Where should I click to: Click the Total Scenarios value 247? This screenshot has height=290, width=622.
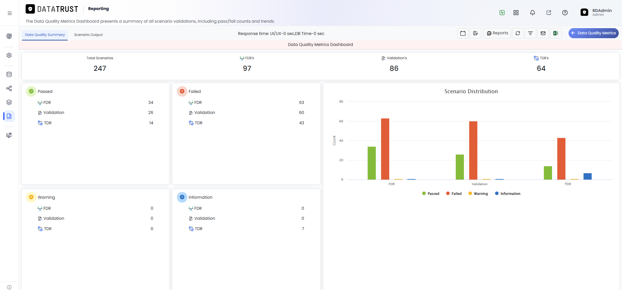100,69
